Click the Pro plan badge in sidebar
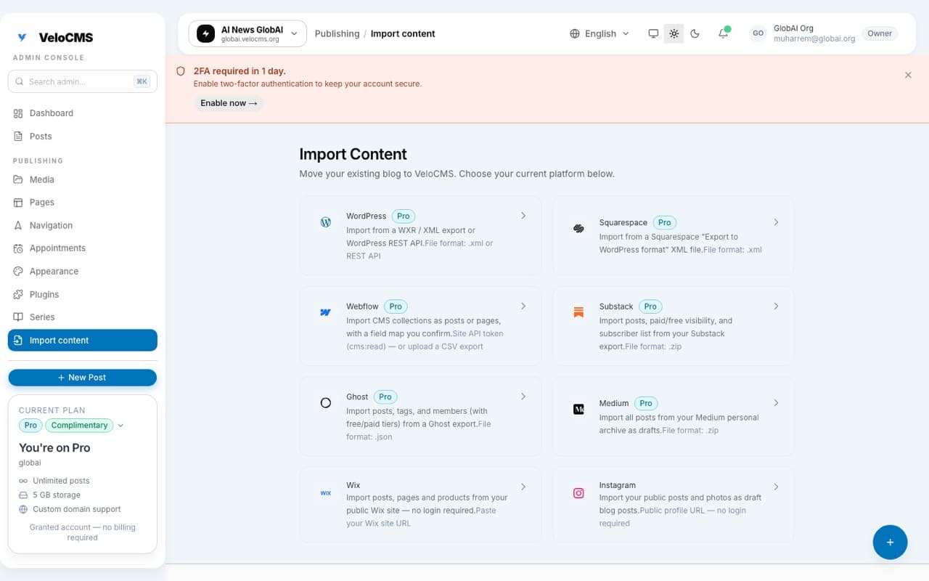 coord(30,426)
